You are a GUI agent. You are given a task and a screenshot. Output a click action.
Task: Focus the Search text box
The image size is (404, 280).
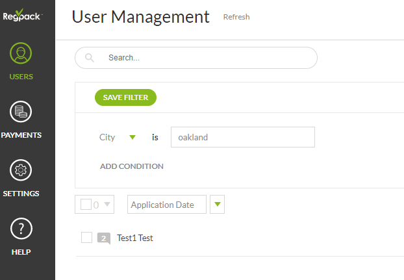(208, 58)
